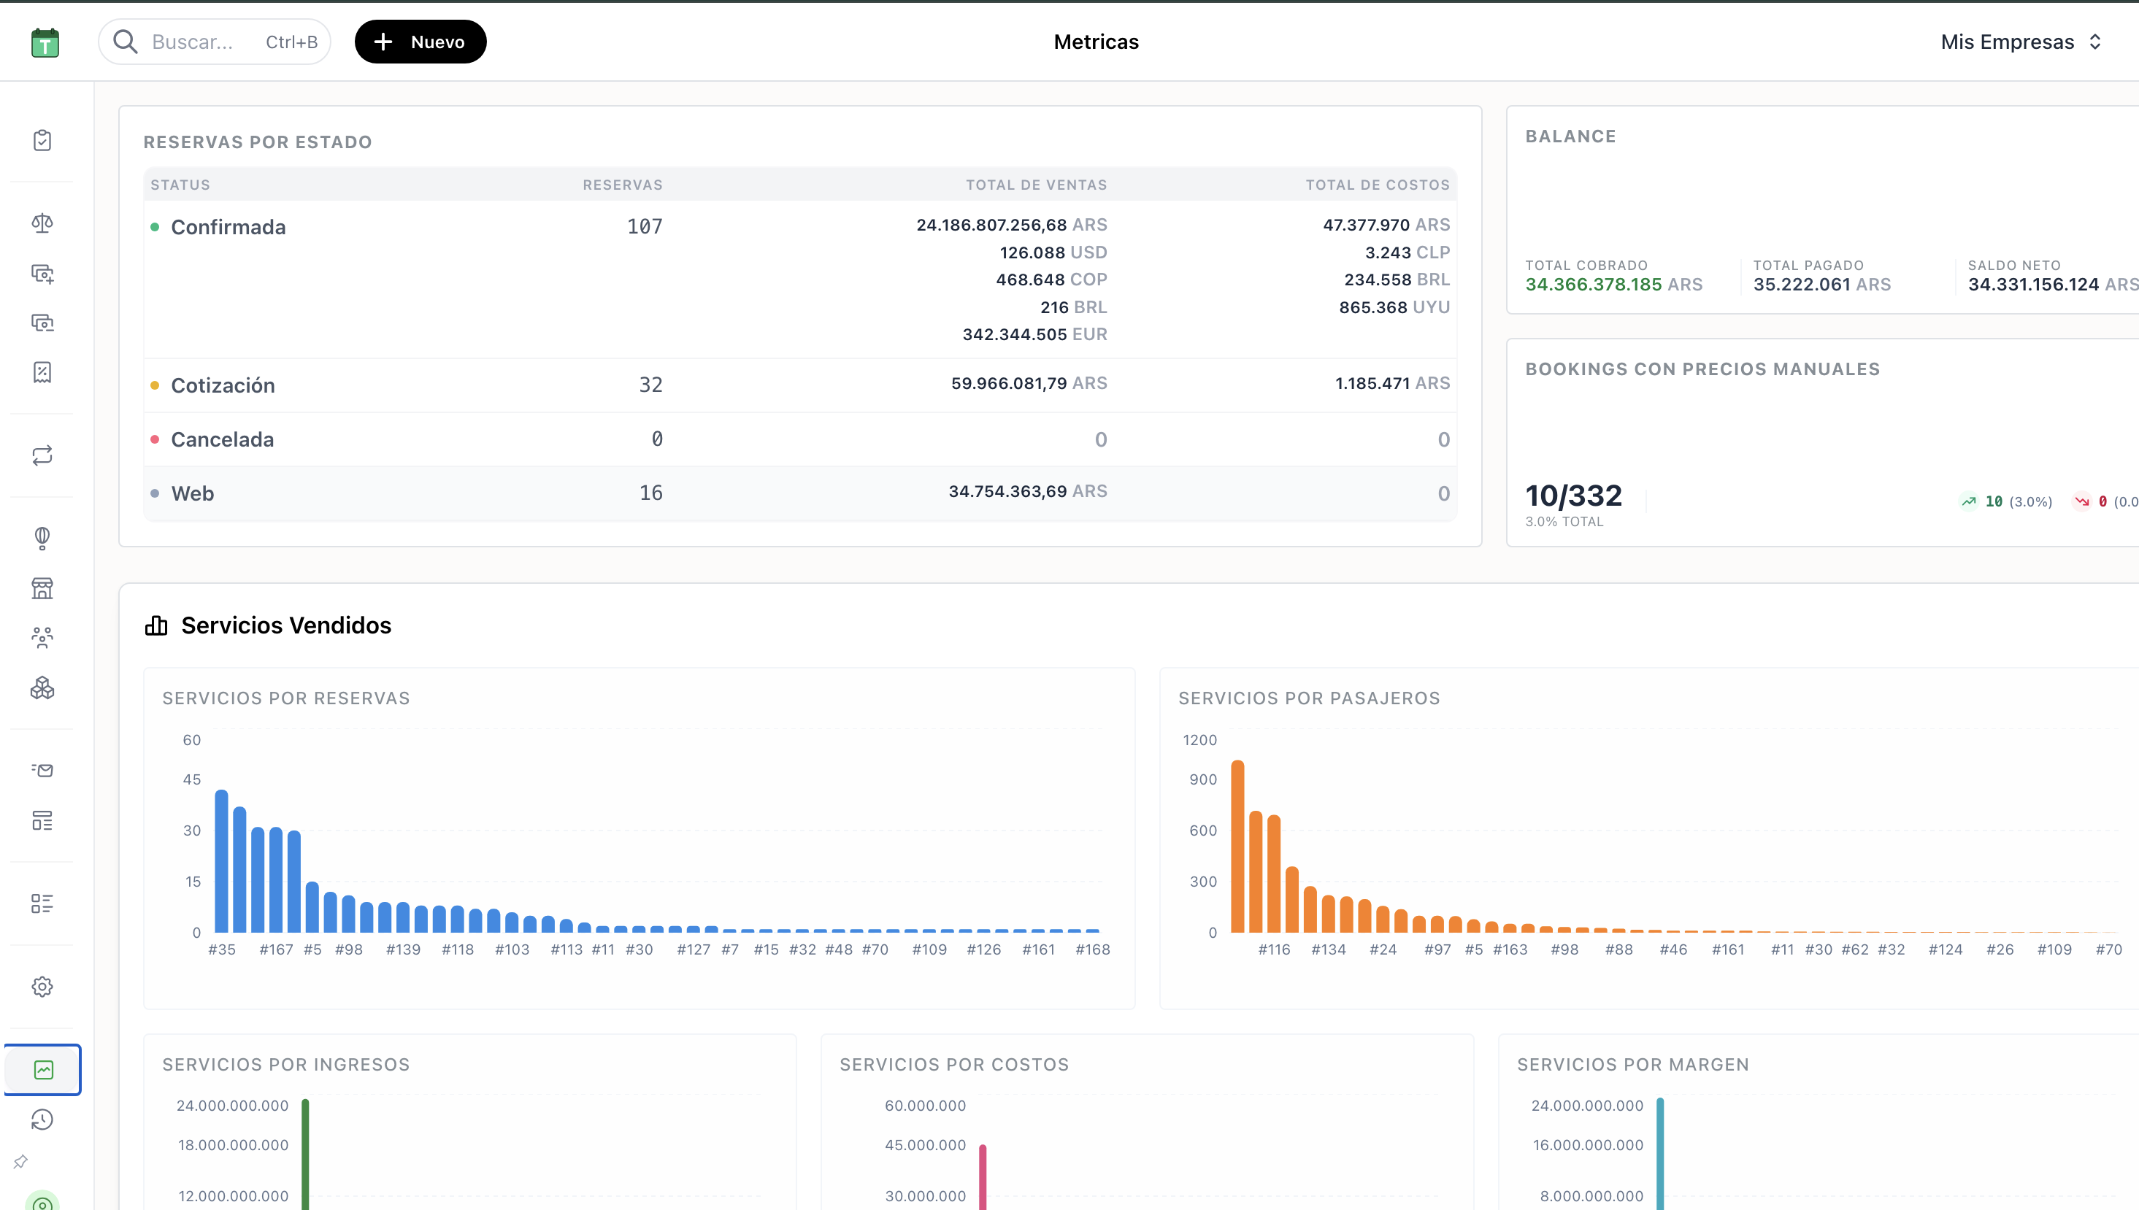Click bar chart icon beside Servicios Vendidos
2139x1210 pixels.
(x=156, y=625)
